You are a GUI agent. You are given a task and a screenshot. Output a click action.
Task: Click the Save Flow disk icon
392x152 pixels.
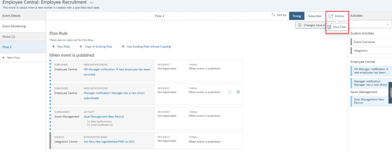[x=329, y=27]
